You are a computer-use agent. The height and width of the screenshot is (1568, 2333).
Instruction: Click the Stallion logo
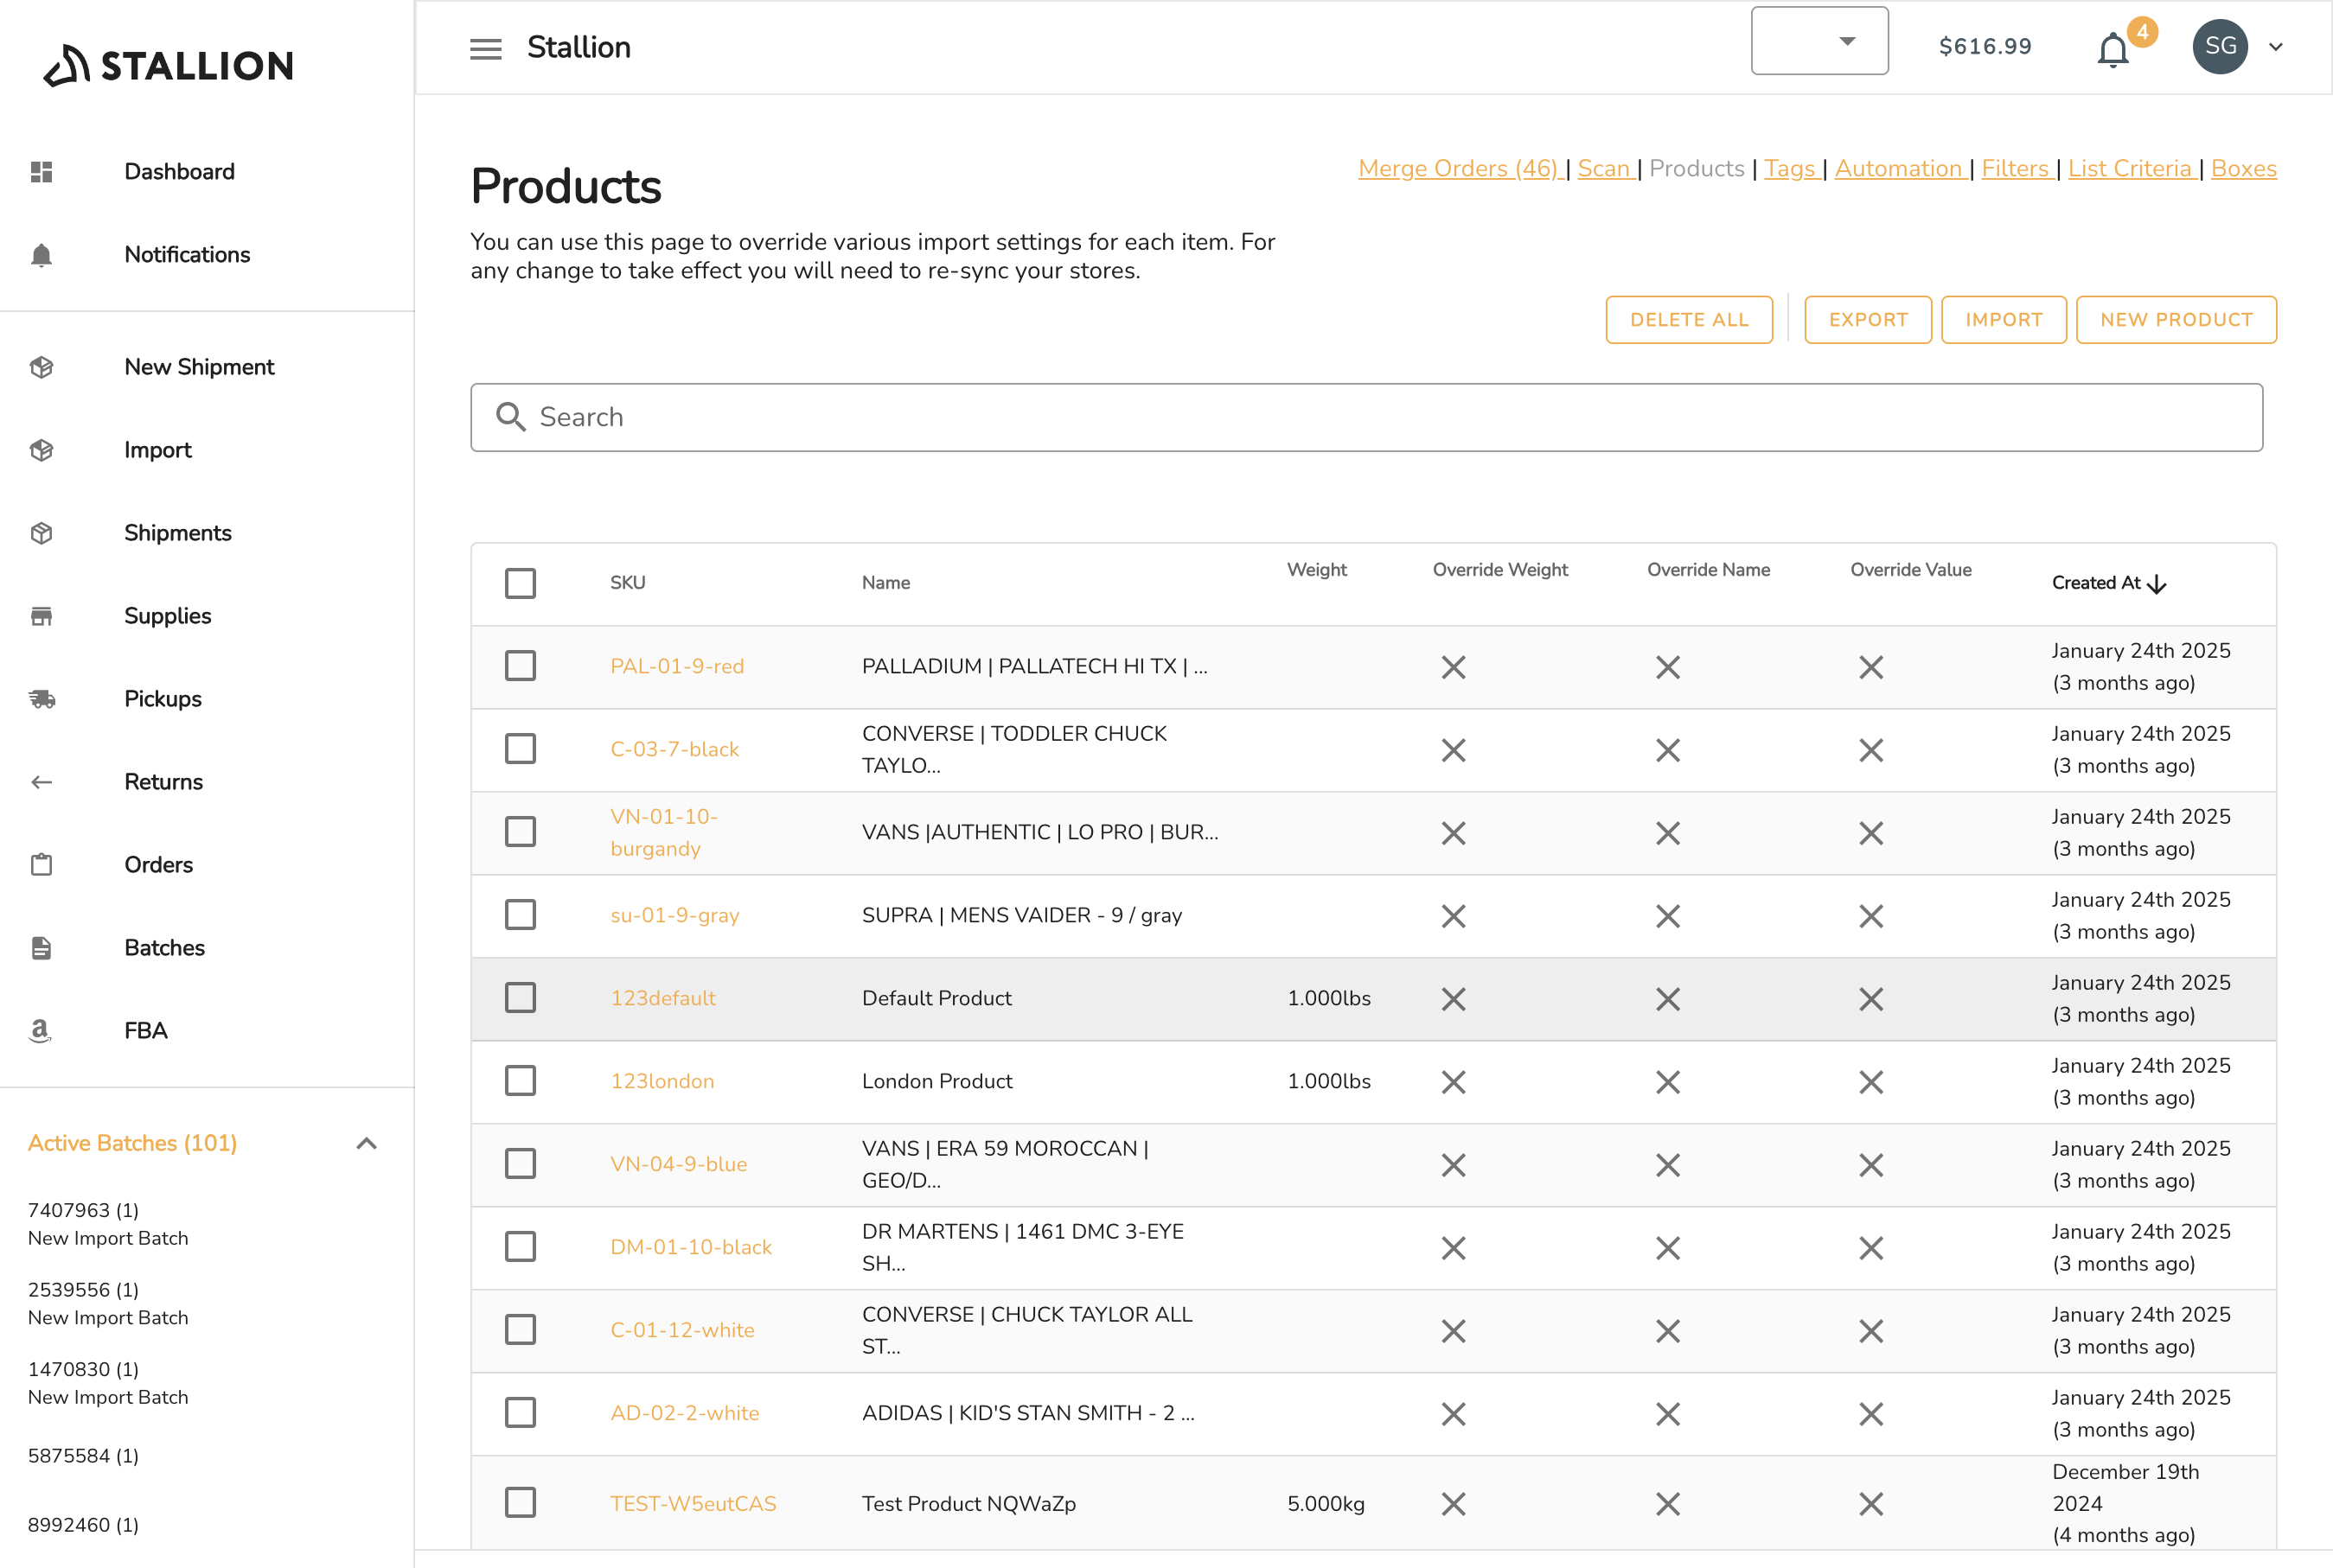[168, 66]
